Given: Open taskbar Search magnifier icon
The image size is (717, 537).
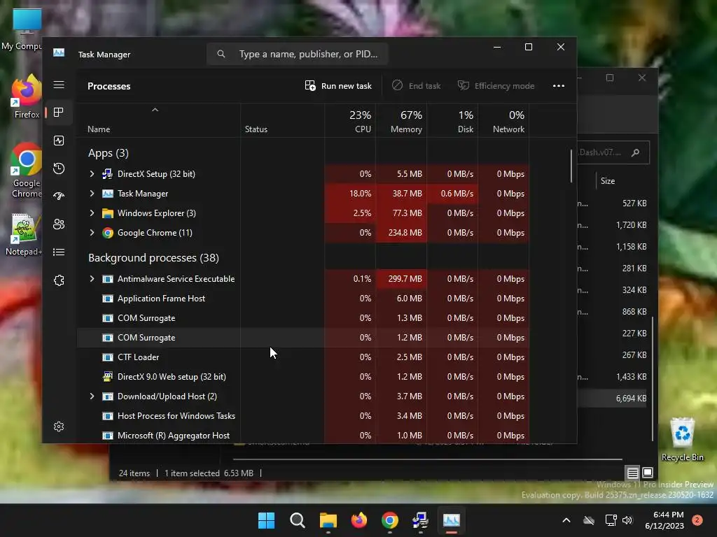Looking at the screenshot, I should coord(297,520).
